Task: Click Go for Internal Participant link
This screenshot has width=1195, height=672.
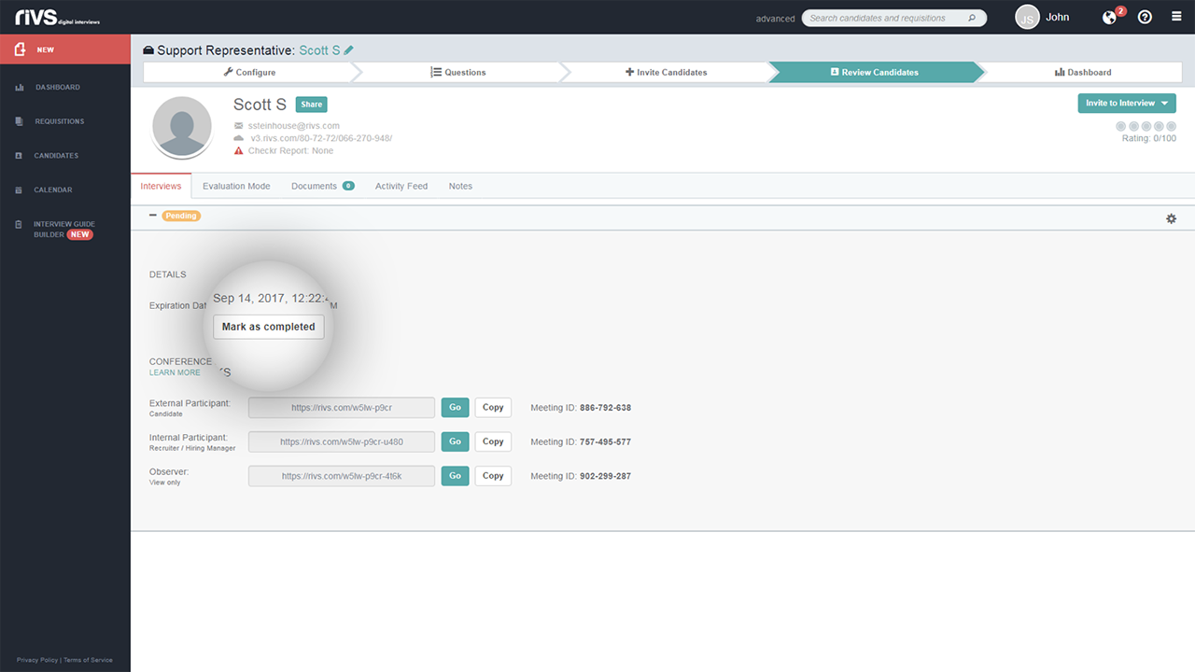Action: 455,441
